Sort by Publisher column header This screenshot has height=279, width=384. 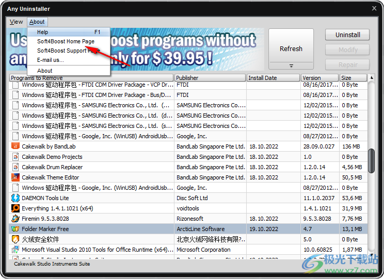(210, 78)
